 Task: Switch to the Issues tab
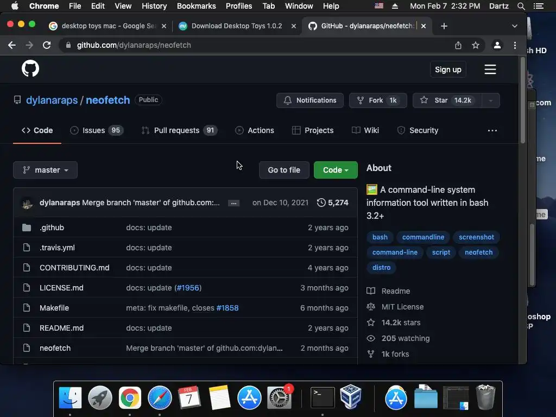point(97,130)
